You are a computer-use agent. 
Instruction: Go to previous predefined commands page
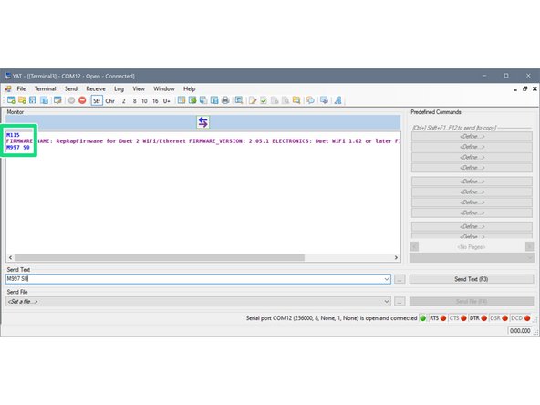[414, 246]
